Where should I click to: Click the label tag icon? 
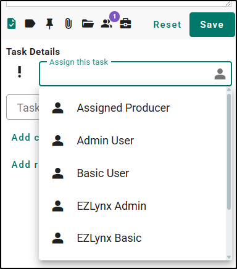(30, 23)
